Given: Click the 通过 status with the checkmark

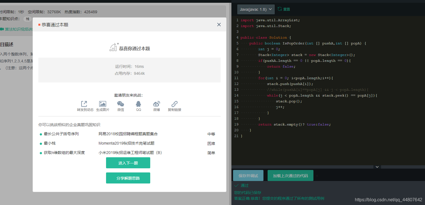Looking at the screenshot, I should [x=241, y=185].
